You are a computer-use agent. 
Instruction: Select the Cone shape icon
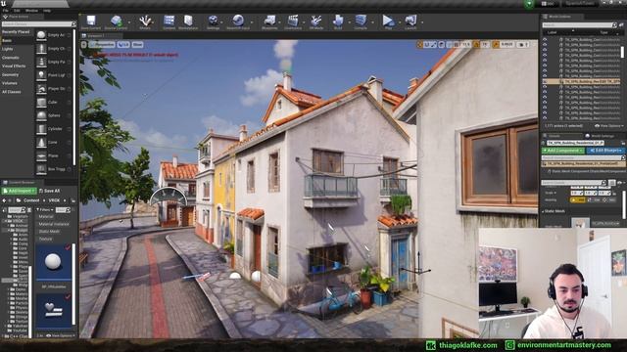(x=41, y=142)
